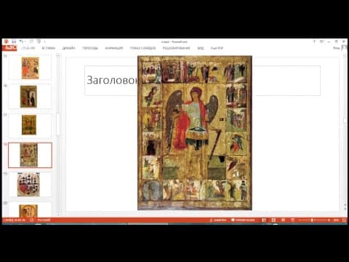Start Slide Show from status bar icon

coord(292,220)
